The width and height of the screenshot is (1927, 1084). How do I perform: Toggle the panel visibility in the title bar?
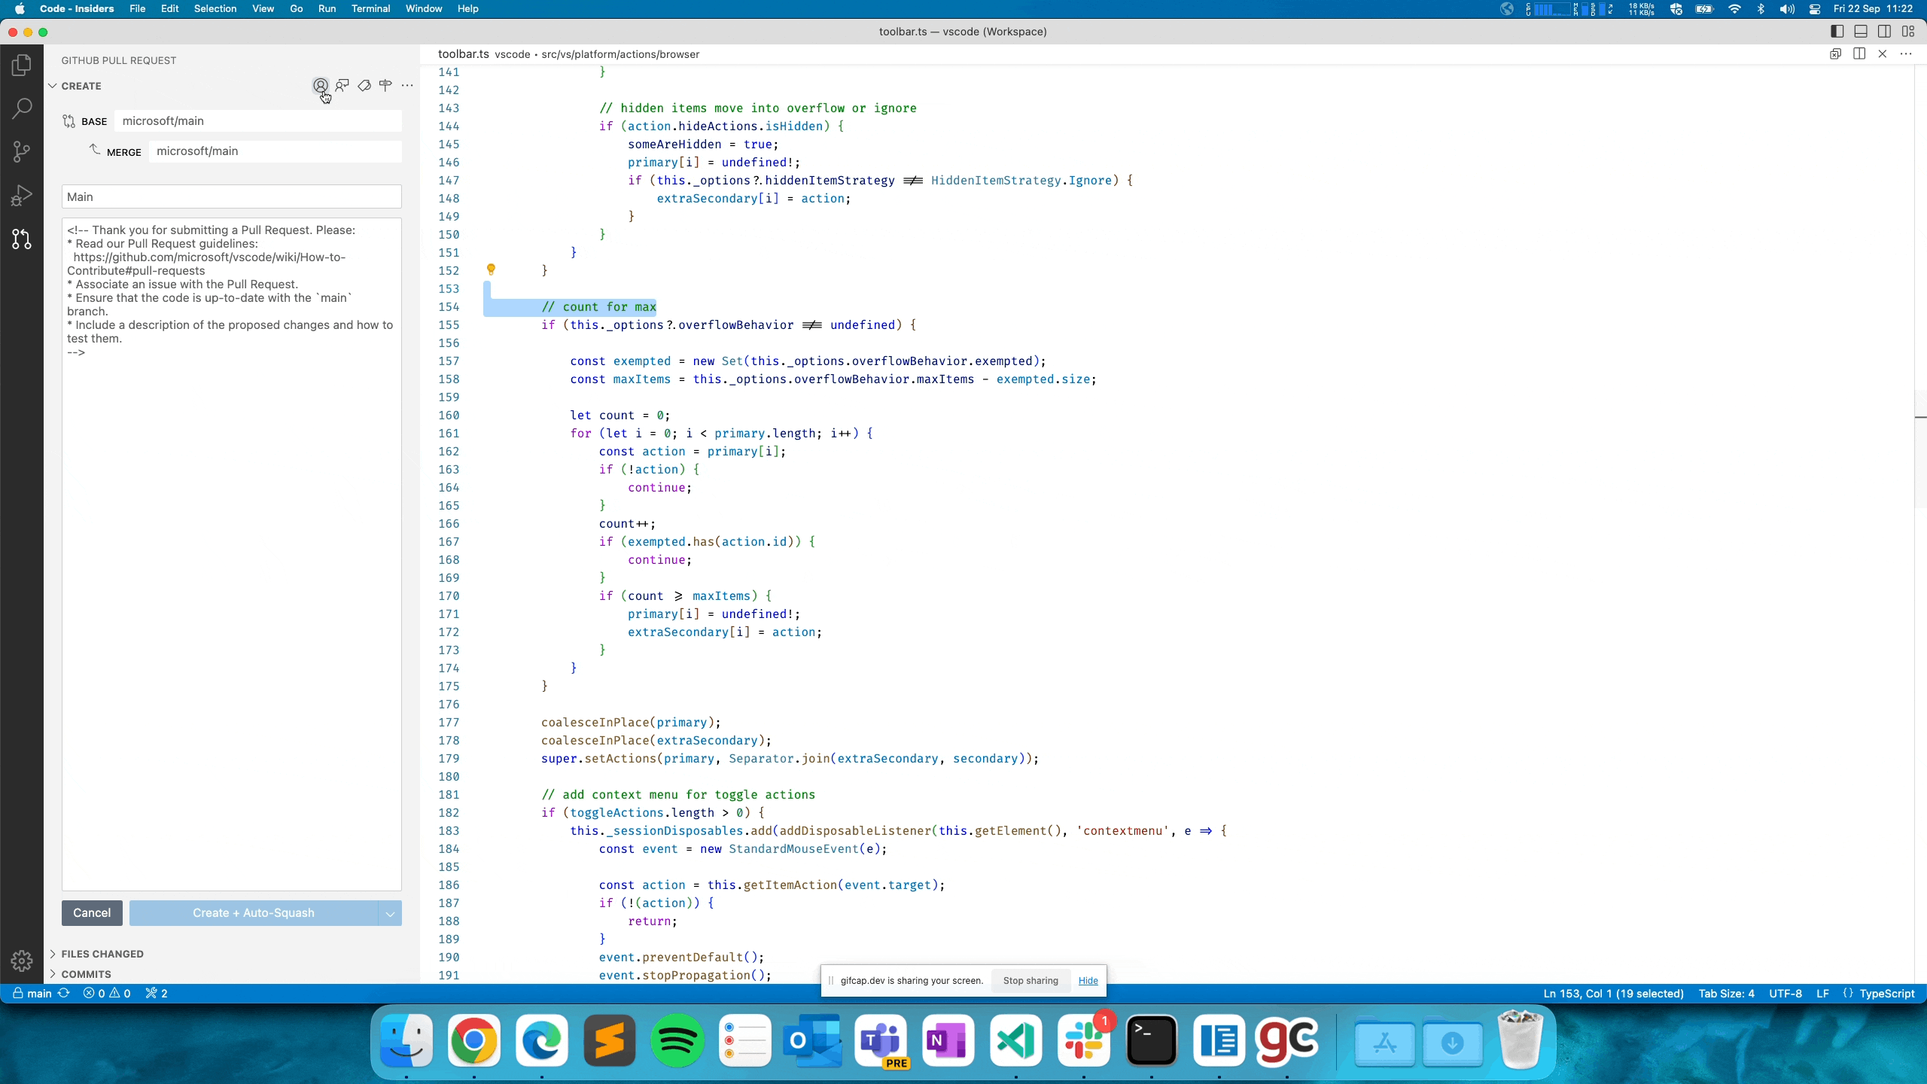coord(1861,32)
